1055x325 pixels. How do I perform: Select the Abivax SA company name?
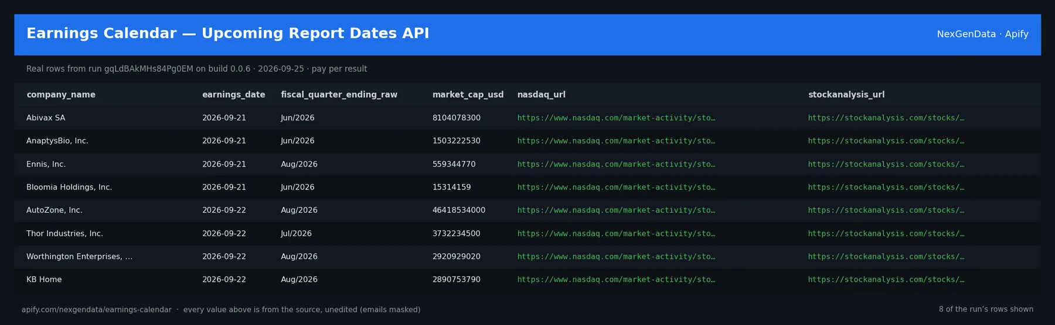pos(46,118)
